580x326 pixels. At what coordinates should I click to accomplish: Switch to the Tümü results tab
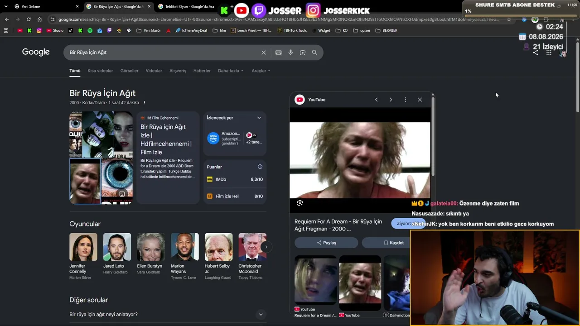click(75, 71)
